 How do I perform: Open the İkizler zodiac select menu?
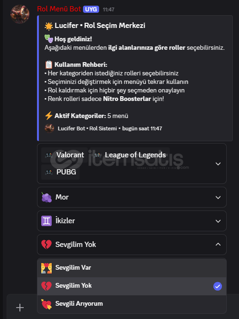pyautogui.click(x=132, y=221)
